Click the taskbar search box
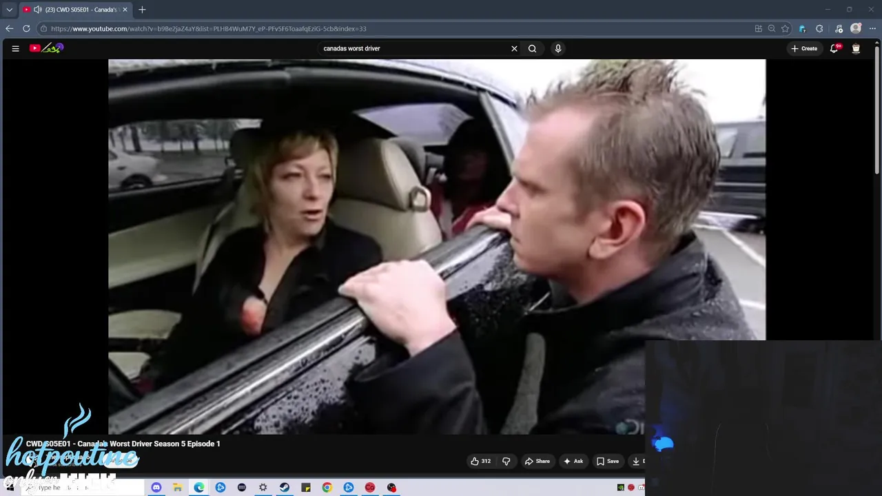This screenshot has height=496, width=882. (83, 488)
